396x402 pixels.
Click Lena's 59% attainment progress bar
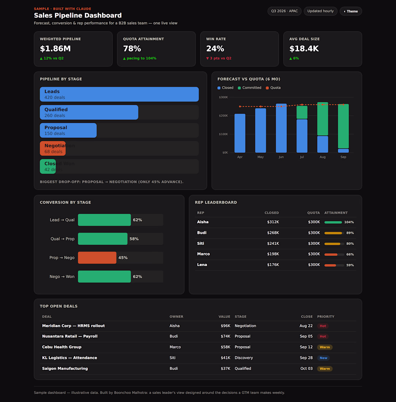(334, 265)
